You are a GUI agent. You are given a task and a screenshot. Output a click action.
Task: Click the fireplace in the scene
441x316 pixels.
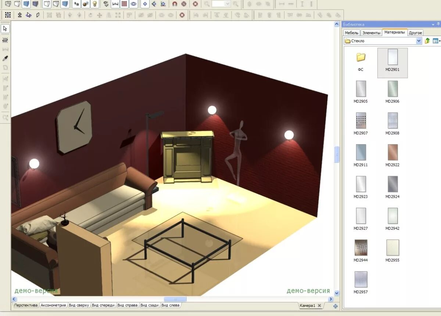pos(187,157)
